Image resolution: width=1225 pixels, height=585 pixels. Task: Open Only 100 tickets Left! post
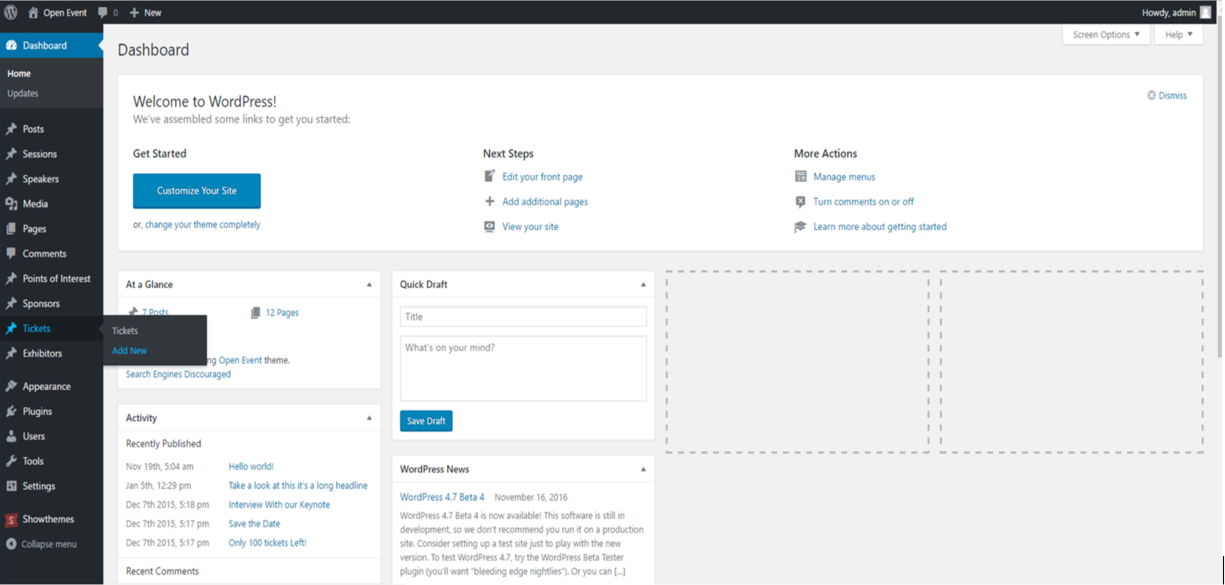pos(267,543)
